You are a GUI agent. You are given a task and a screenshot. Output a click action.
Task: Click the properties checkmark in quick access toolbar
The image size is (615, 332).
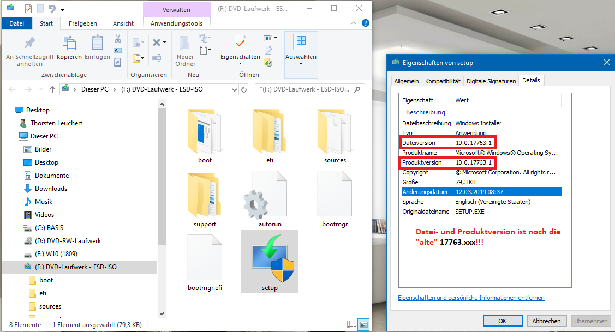[x=28, y=8]
